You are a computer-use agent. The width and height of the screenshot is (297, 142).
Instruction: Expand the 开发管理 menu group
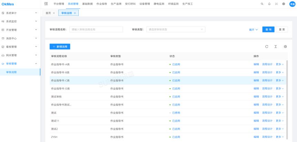click(36, 30)
